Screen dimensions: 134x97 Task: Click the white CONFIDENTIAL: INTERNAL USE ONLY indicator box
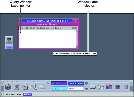point(75,54)
